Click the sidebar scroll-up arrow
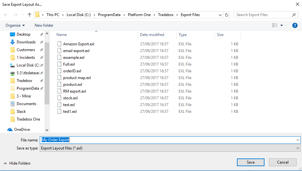 click(x=47, y=33)
